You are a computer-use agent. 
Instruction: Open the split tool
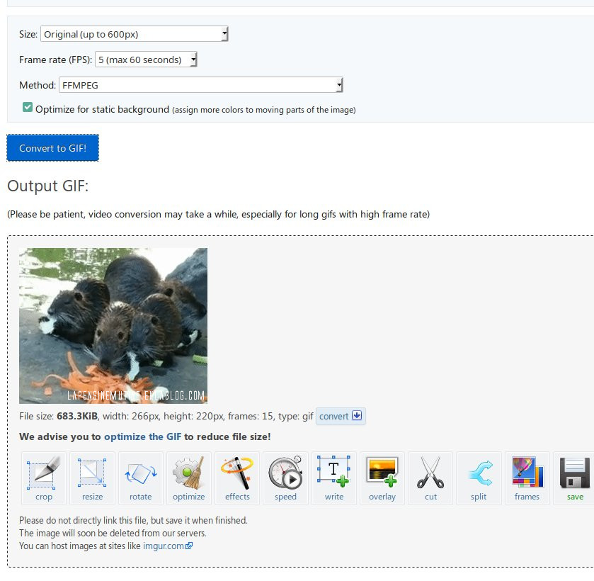coord(479,478)
